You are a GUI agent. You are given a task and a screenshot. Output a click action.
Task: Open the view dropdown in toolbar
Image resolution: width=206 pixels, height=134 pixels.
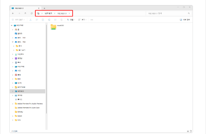tap(82, 20)
